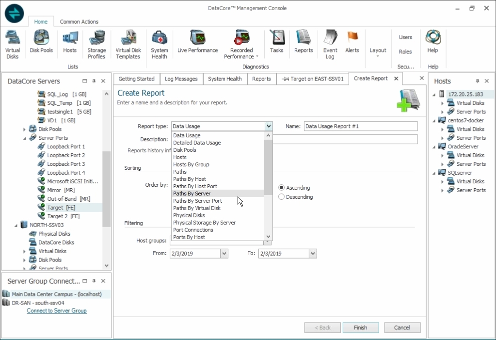Open the From date picker dropdown
The image size is (496, 340).
tap(224, 253)
